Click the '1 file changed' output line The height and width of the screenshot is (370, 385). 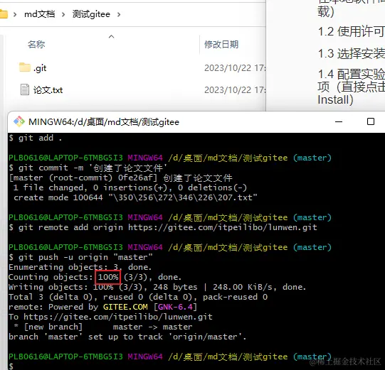130,187
